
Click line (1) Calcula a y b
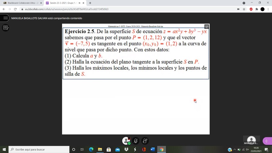(83, 56)
